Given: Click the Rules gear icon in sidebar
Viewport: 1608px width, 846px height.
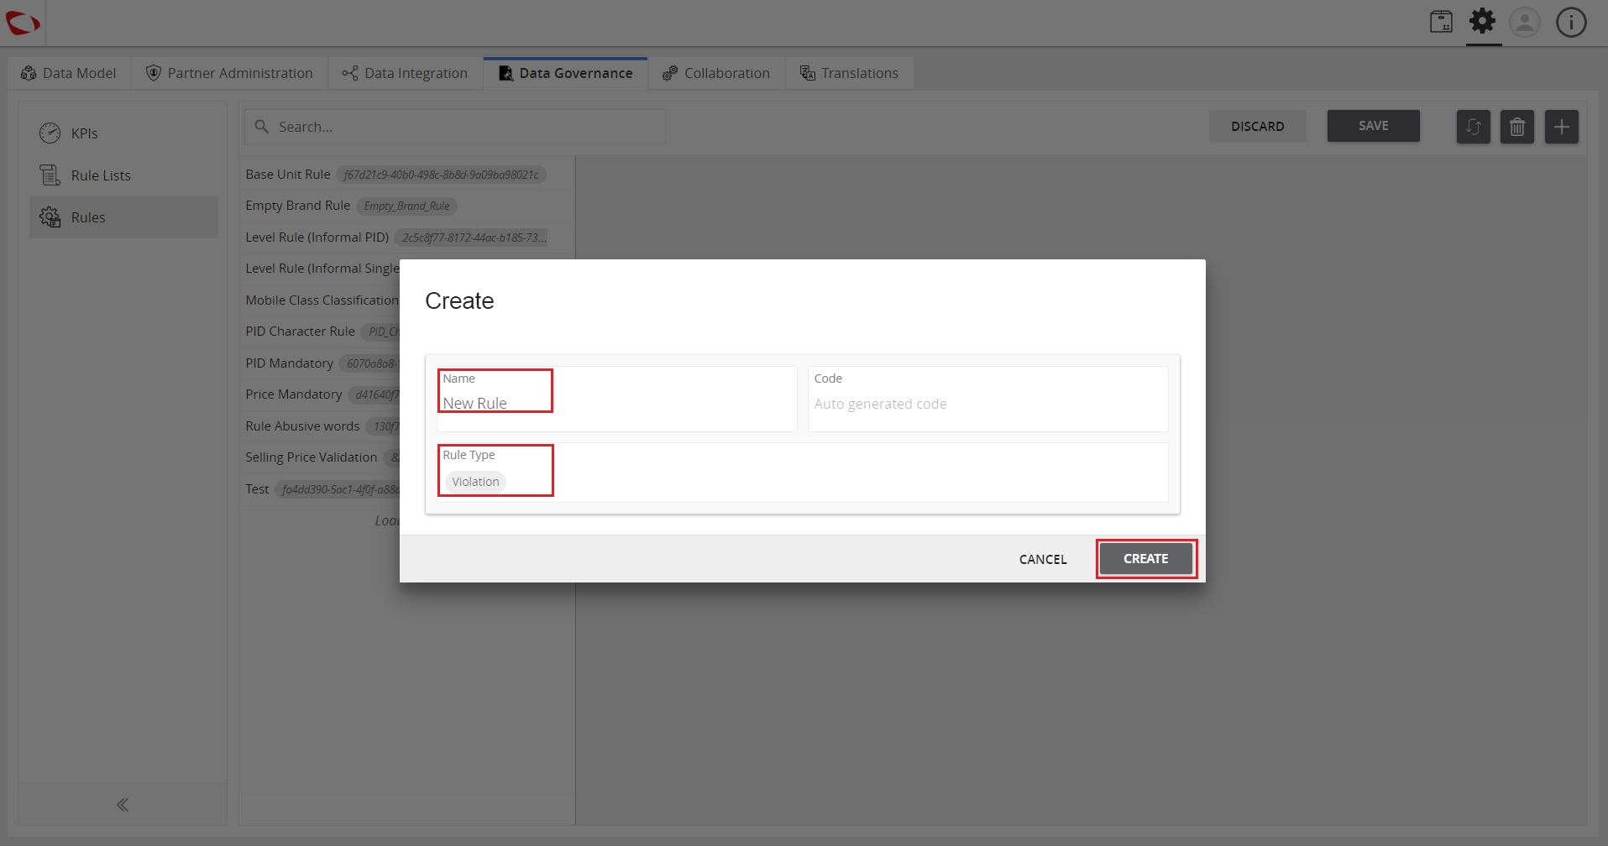Looking at the screenshot, I should (x=50, y=217).
